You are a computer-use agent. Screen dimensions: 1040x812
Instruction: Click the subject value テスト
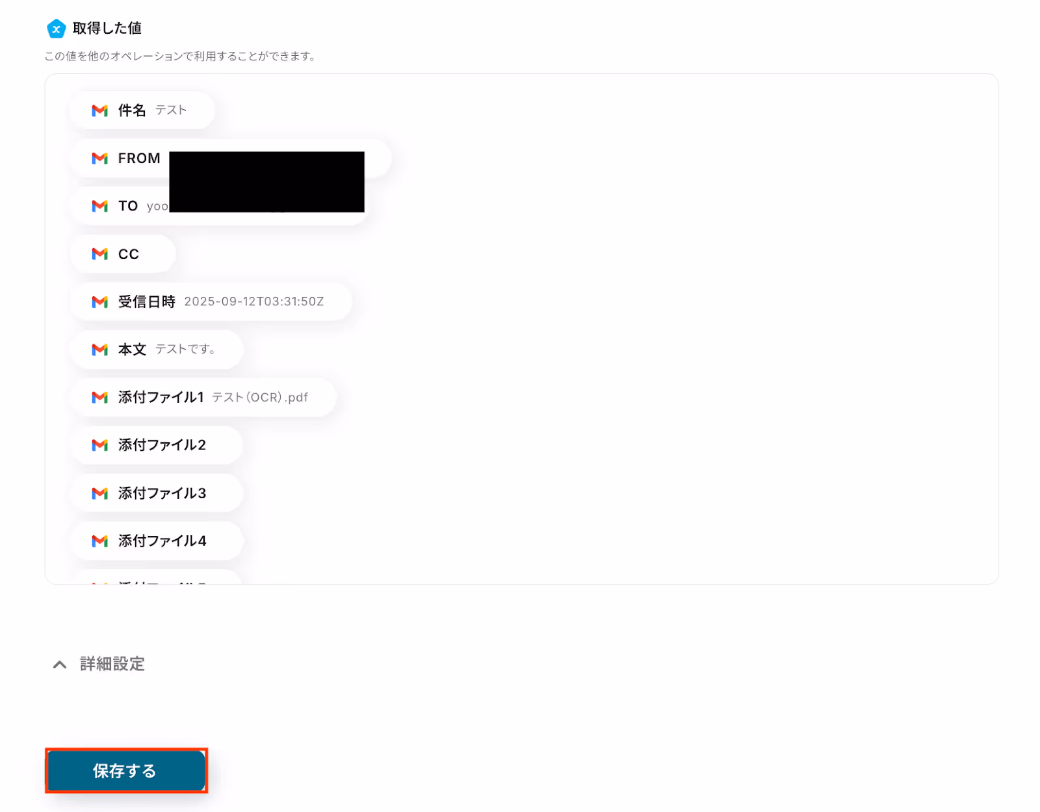[171, 110]
